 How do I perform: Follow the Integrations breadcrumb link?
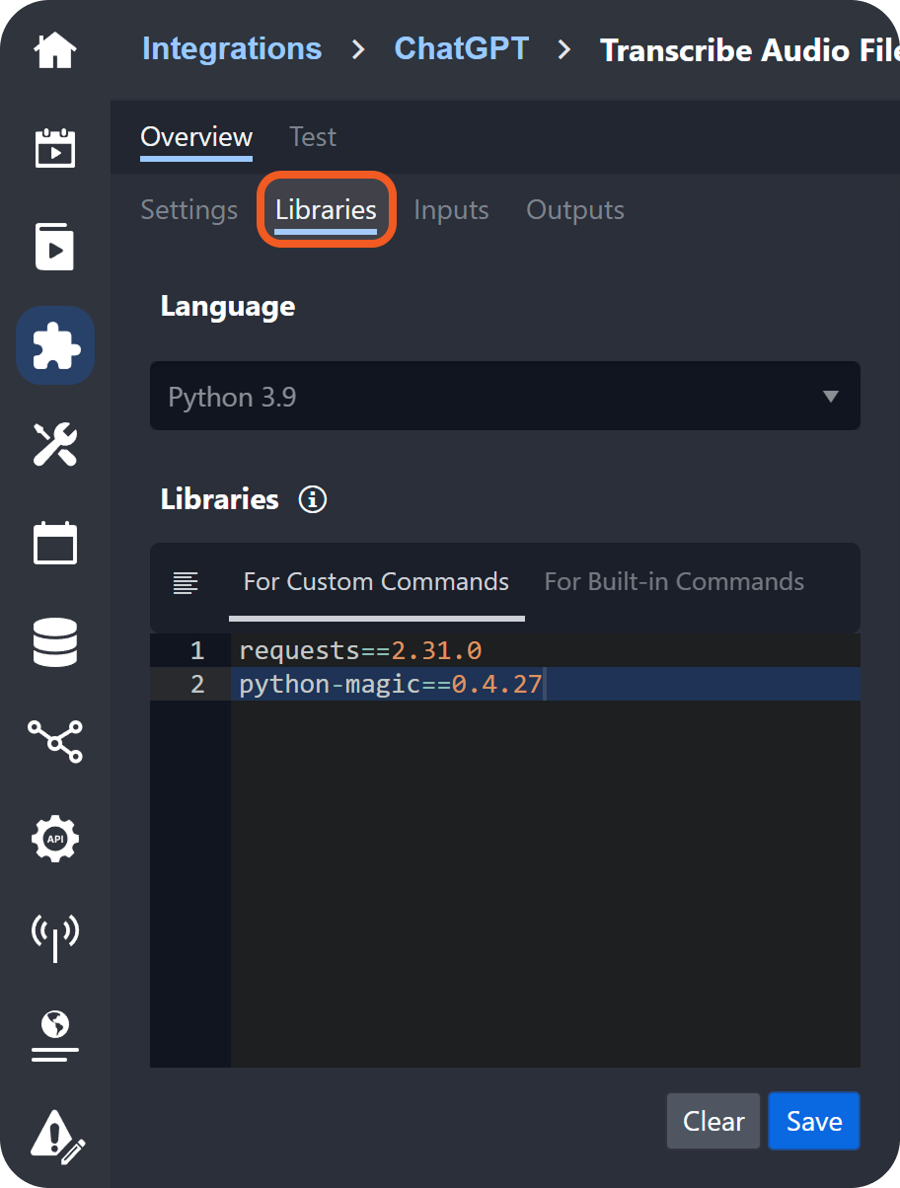tap(232, 48)
